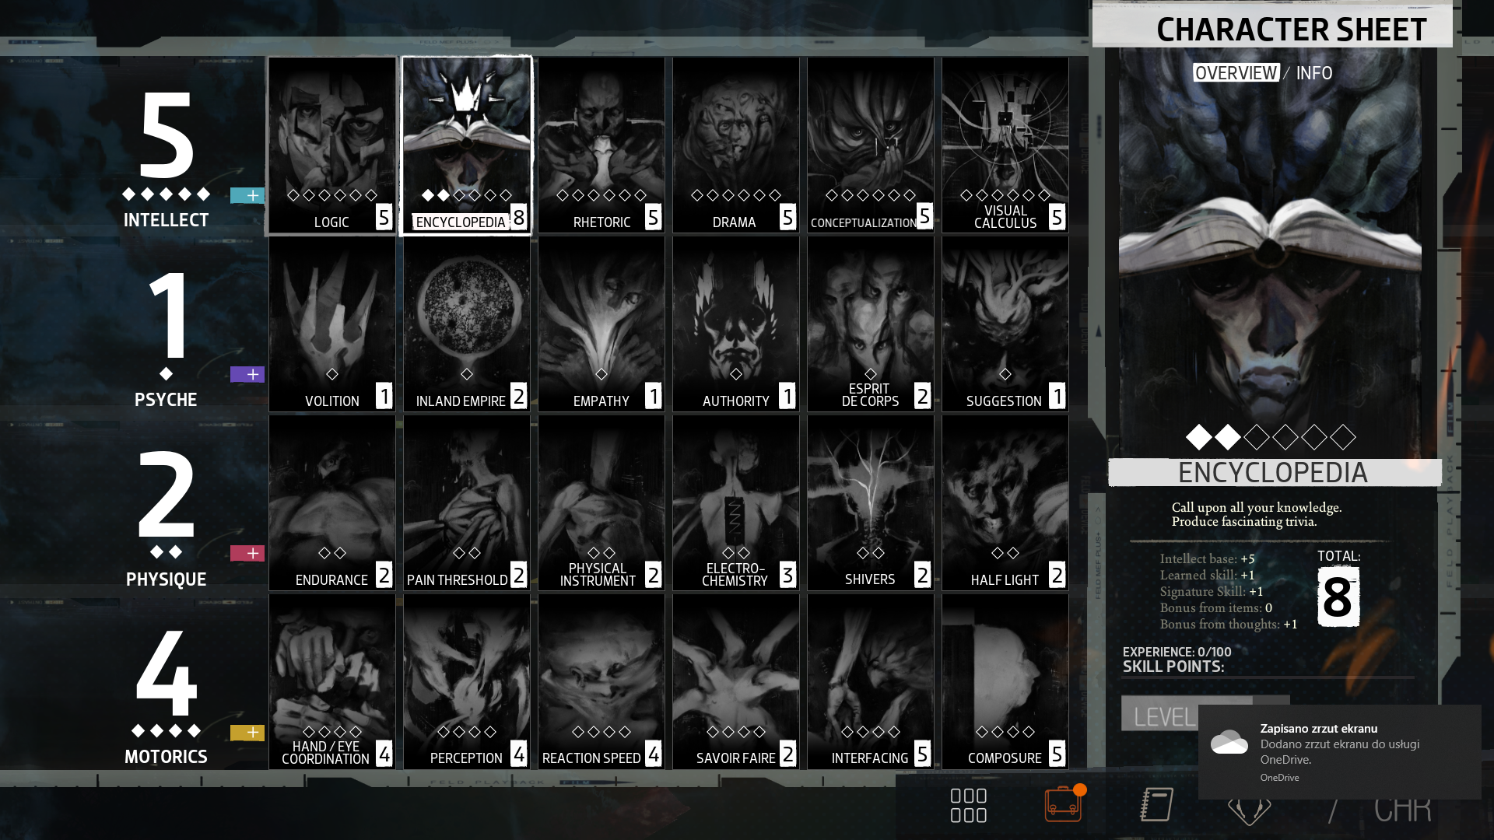Image resolution: width=1494 pixels, height=840 pixels.
Task: Select the Electro-Chemistry skill card
Action: coord(736,502)
